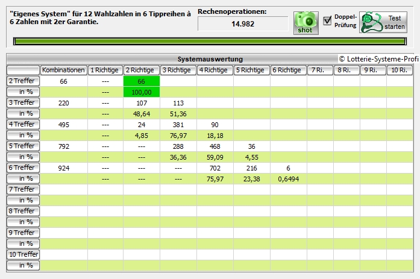Click the 7 Treffer row header
The height and width of the screenshot is (279, 420).
24,189
